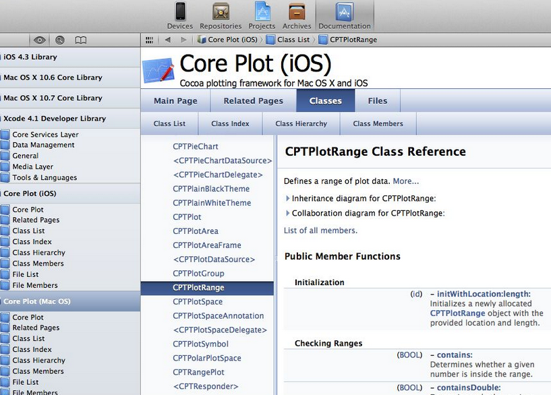The width and height of the screenshot is (551, 395).
Task: Open Class Hierarchy under Core Plot (iOS)
Action: click(38, 253)
